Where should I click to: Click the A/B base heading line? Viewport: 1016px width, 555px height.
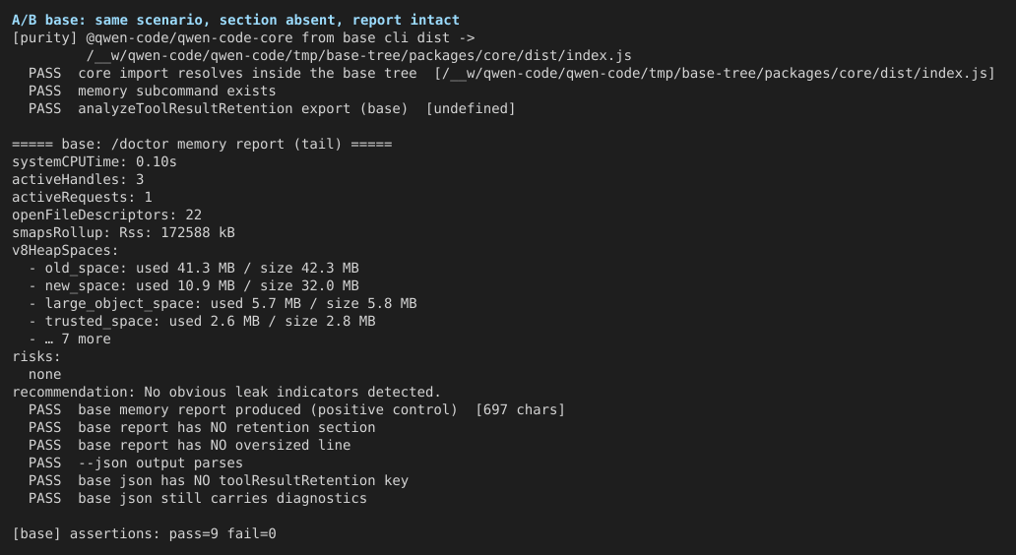pos(235,20)
